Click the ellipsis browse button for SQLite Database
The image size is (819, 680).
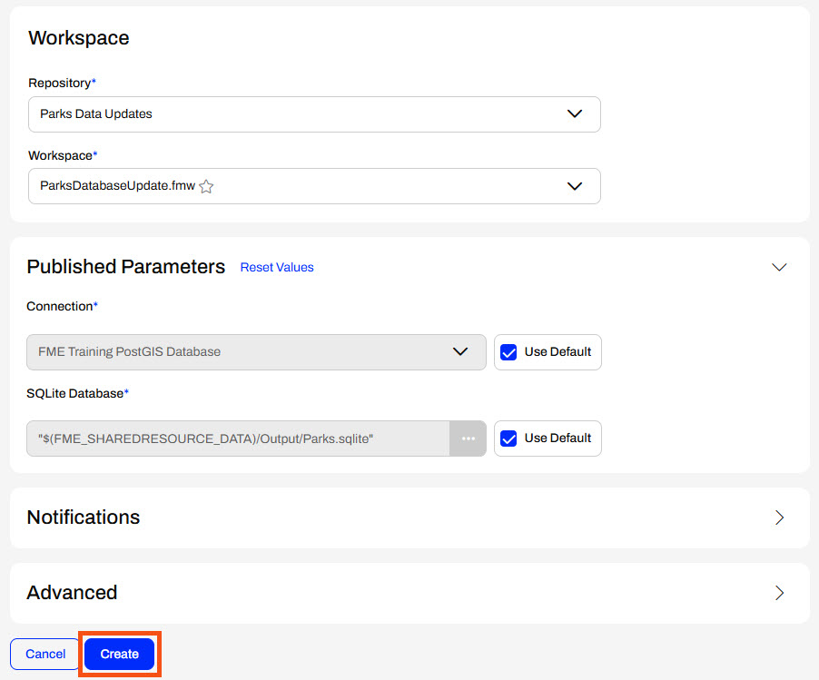click(468, 439)
